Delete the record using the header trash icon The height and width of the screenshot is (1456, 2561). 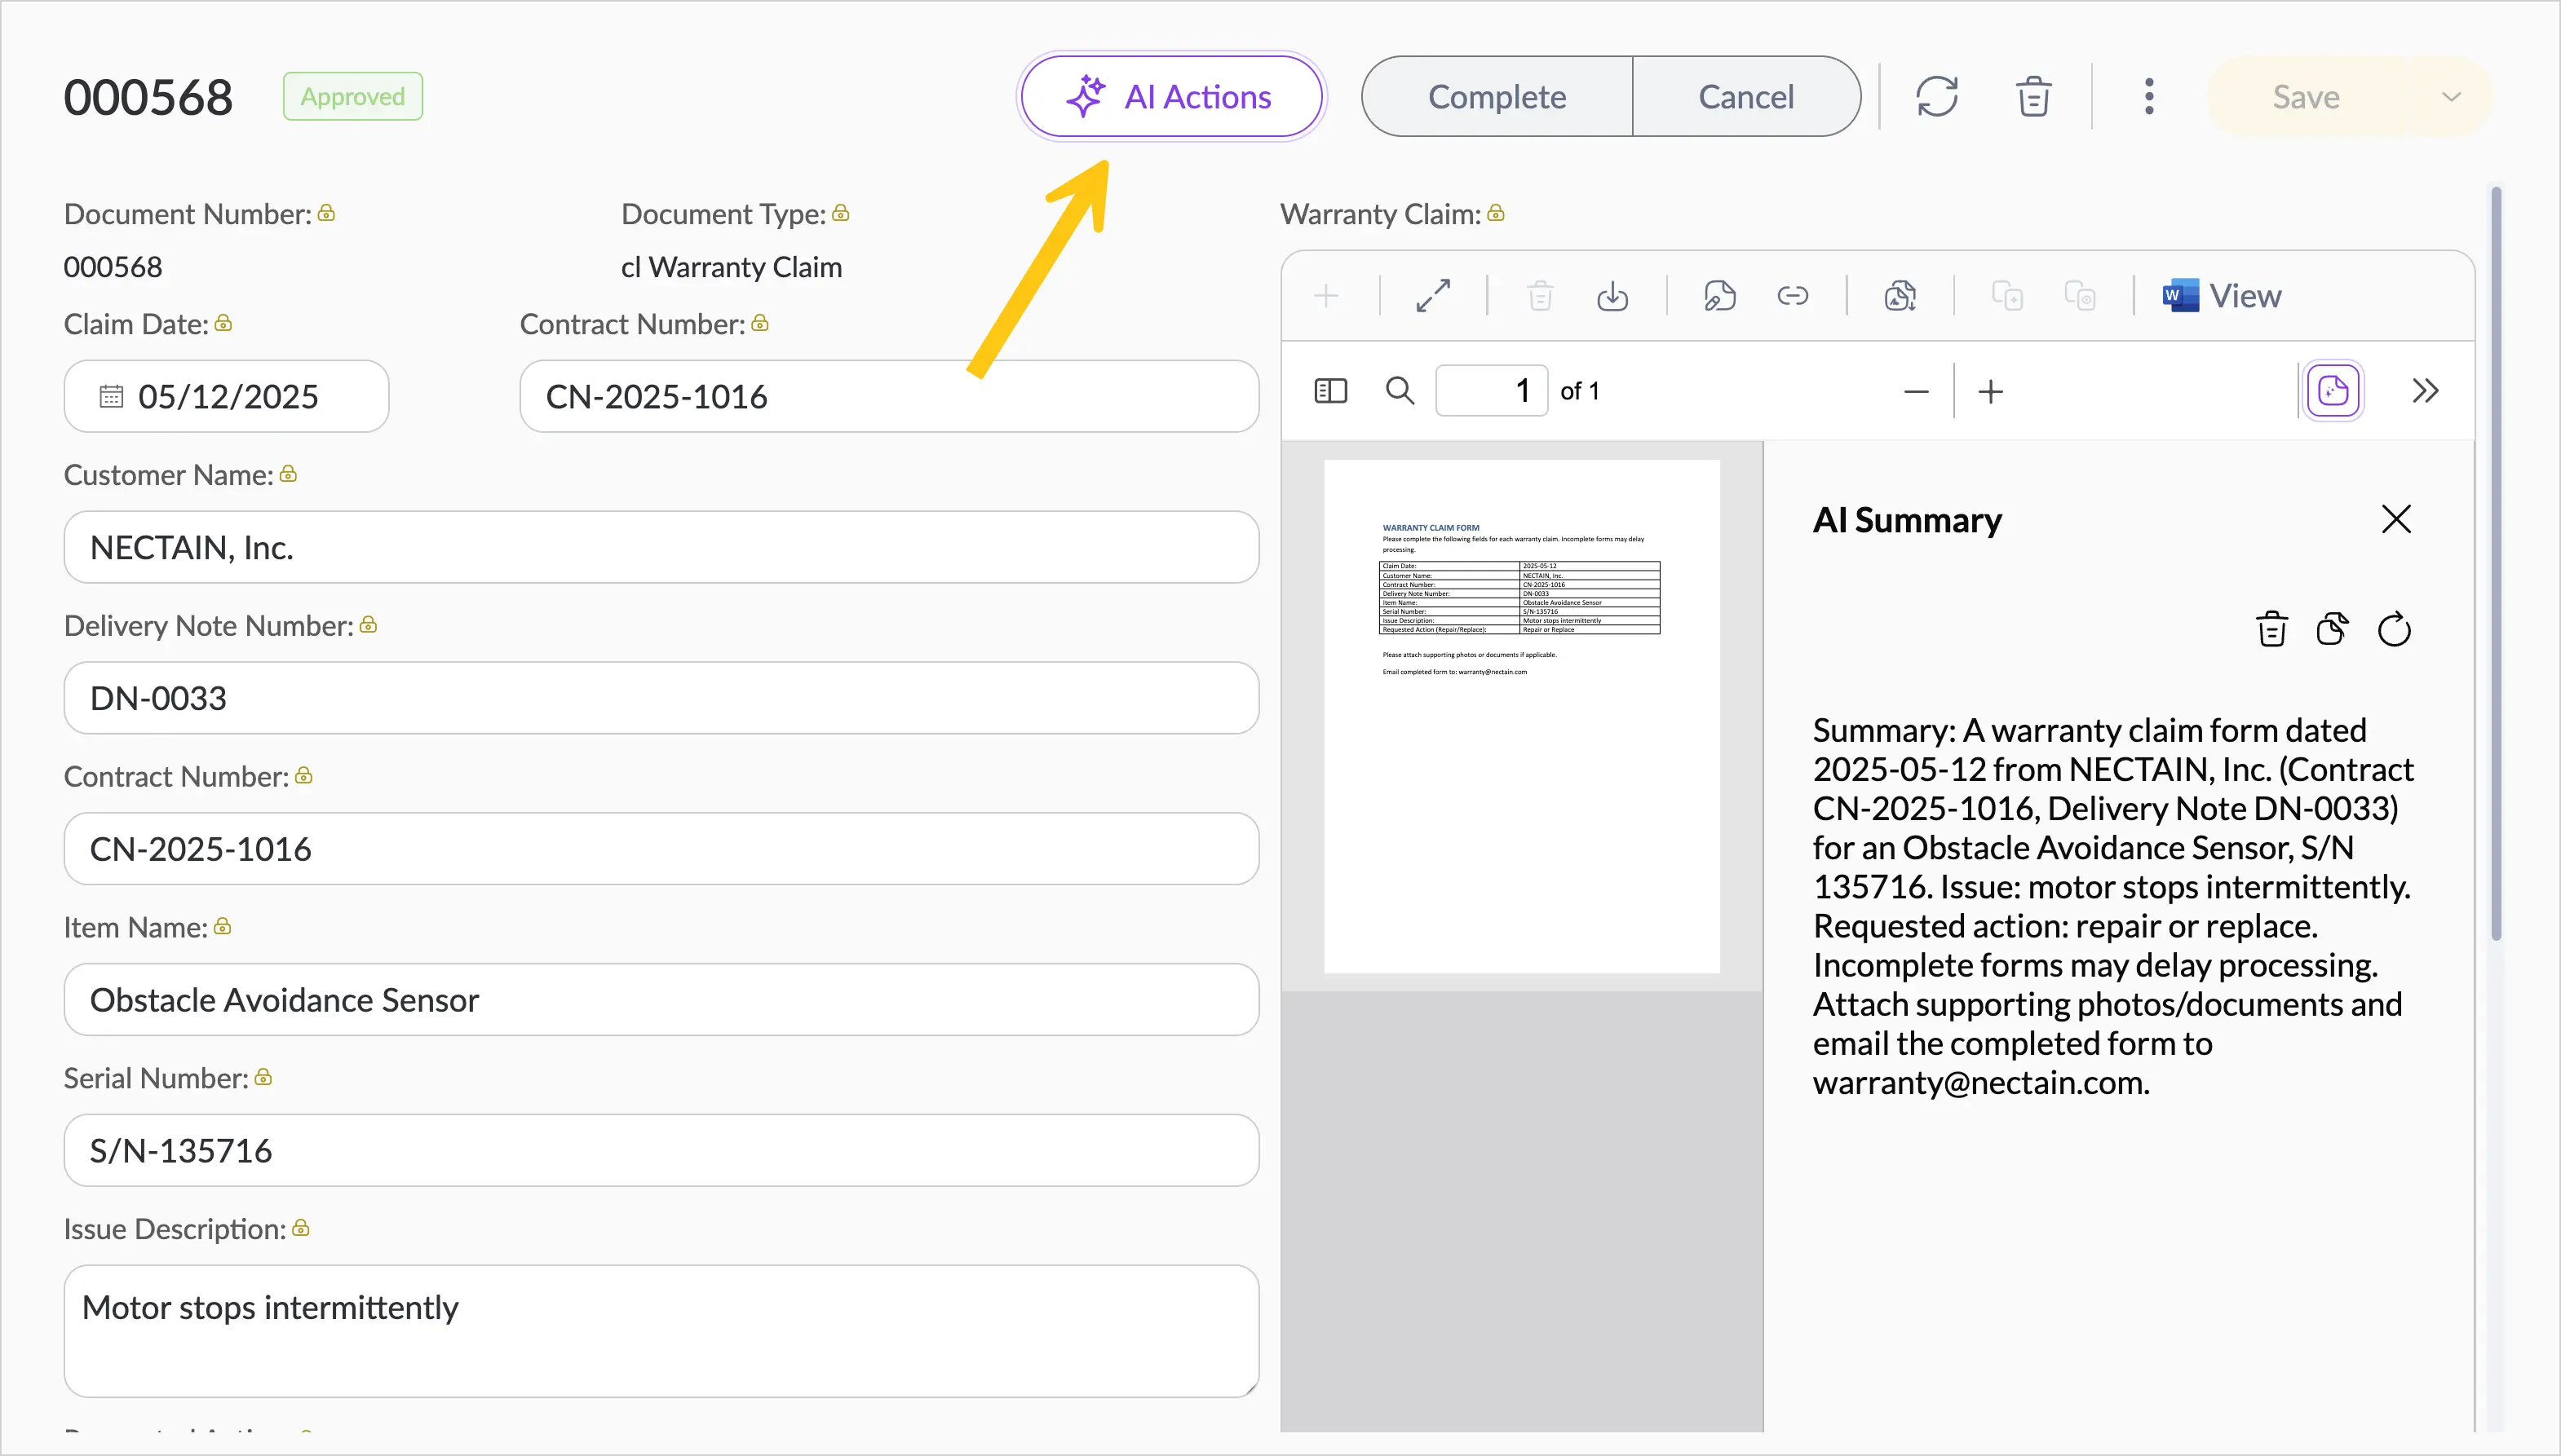click(x=2032, y=97)
